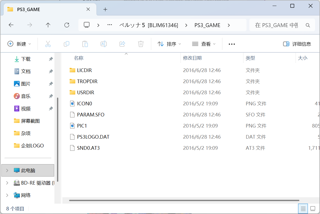Toggle the 详细信息 details pane
320x214 pixels.
tap(297, 44)
